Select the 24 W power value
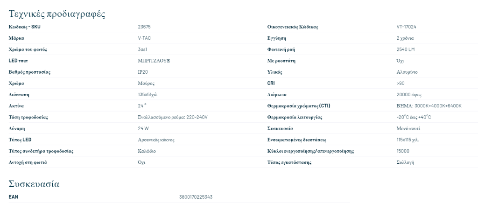 click(143, 128)
